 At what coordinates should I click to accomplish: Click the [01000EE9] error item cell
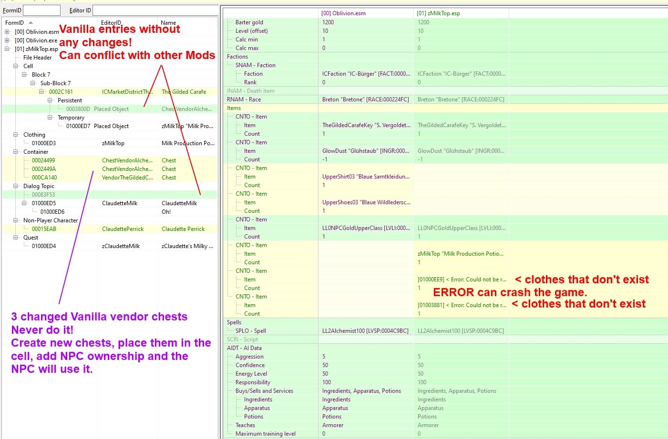[461, 279]
